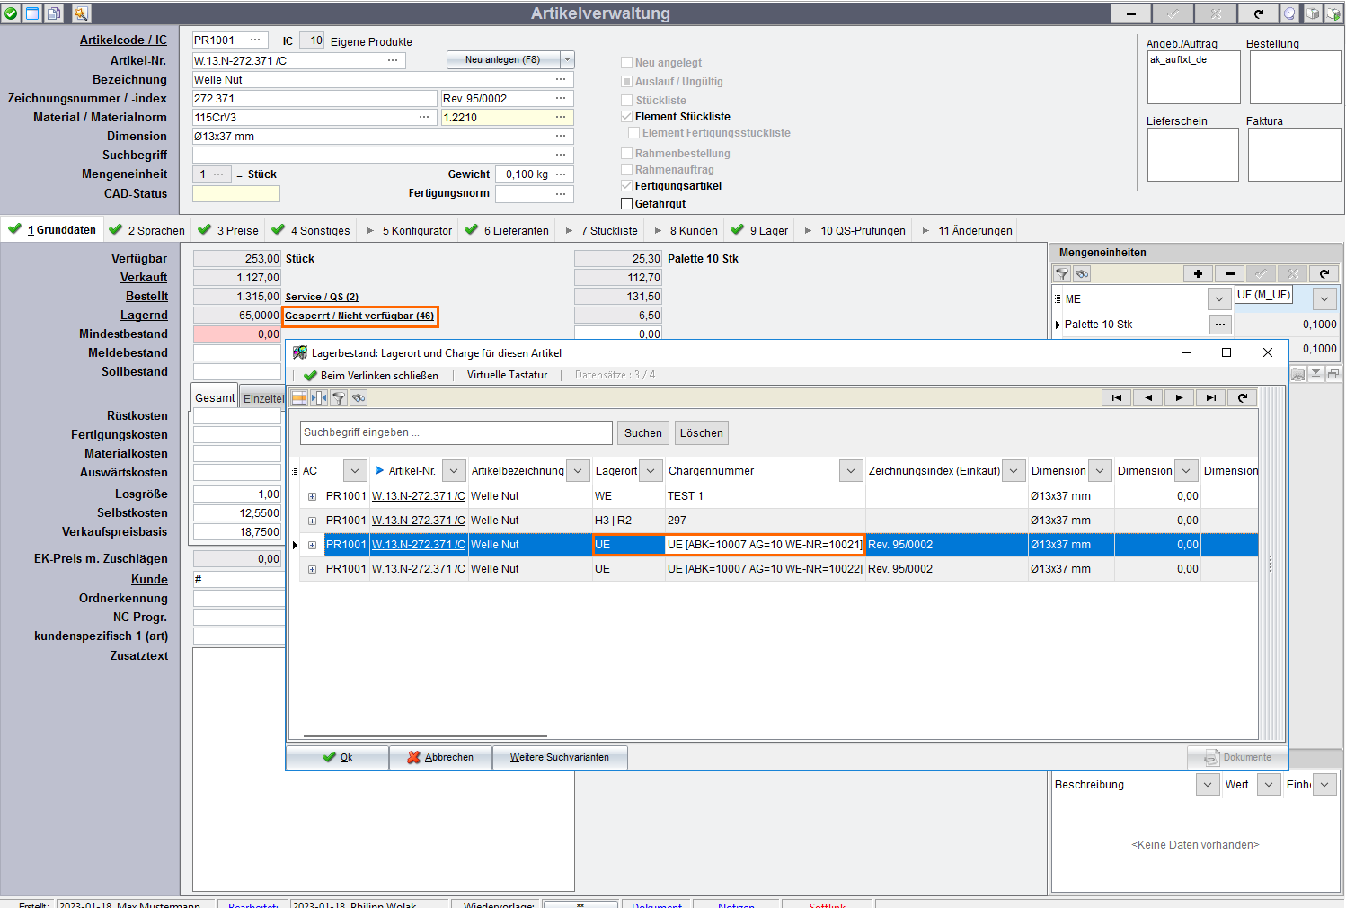The height and width of the screenshot is (908, 1346).
Task: Click the blue window layout icon in title bar
Action: tap(32, 13)
